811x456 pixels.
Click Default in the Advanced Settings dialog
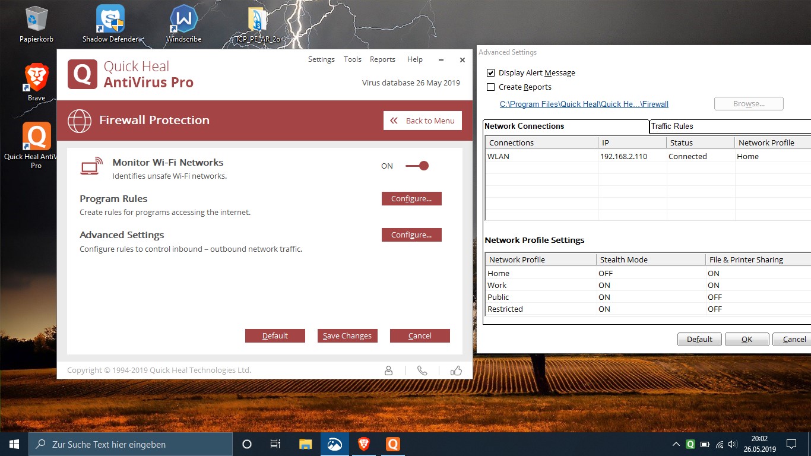(699, 340)
